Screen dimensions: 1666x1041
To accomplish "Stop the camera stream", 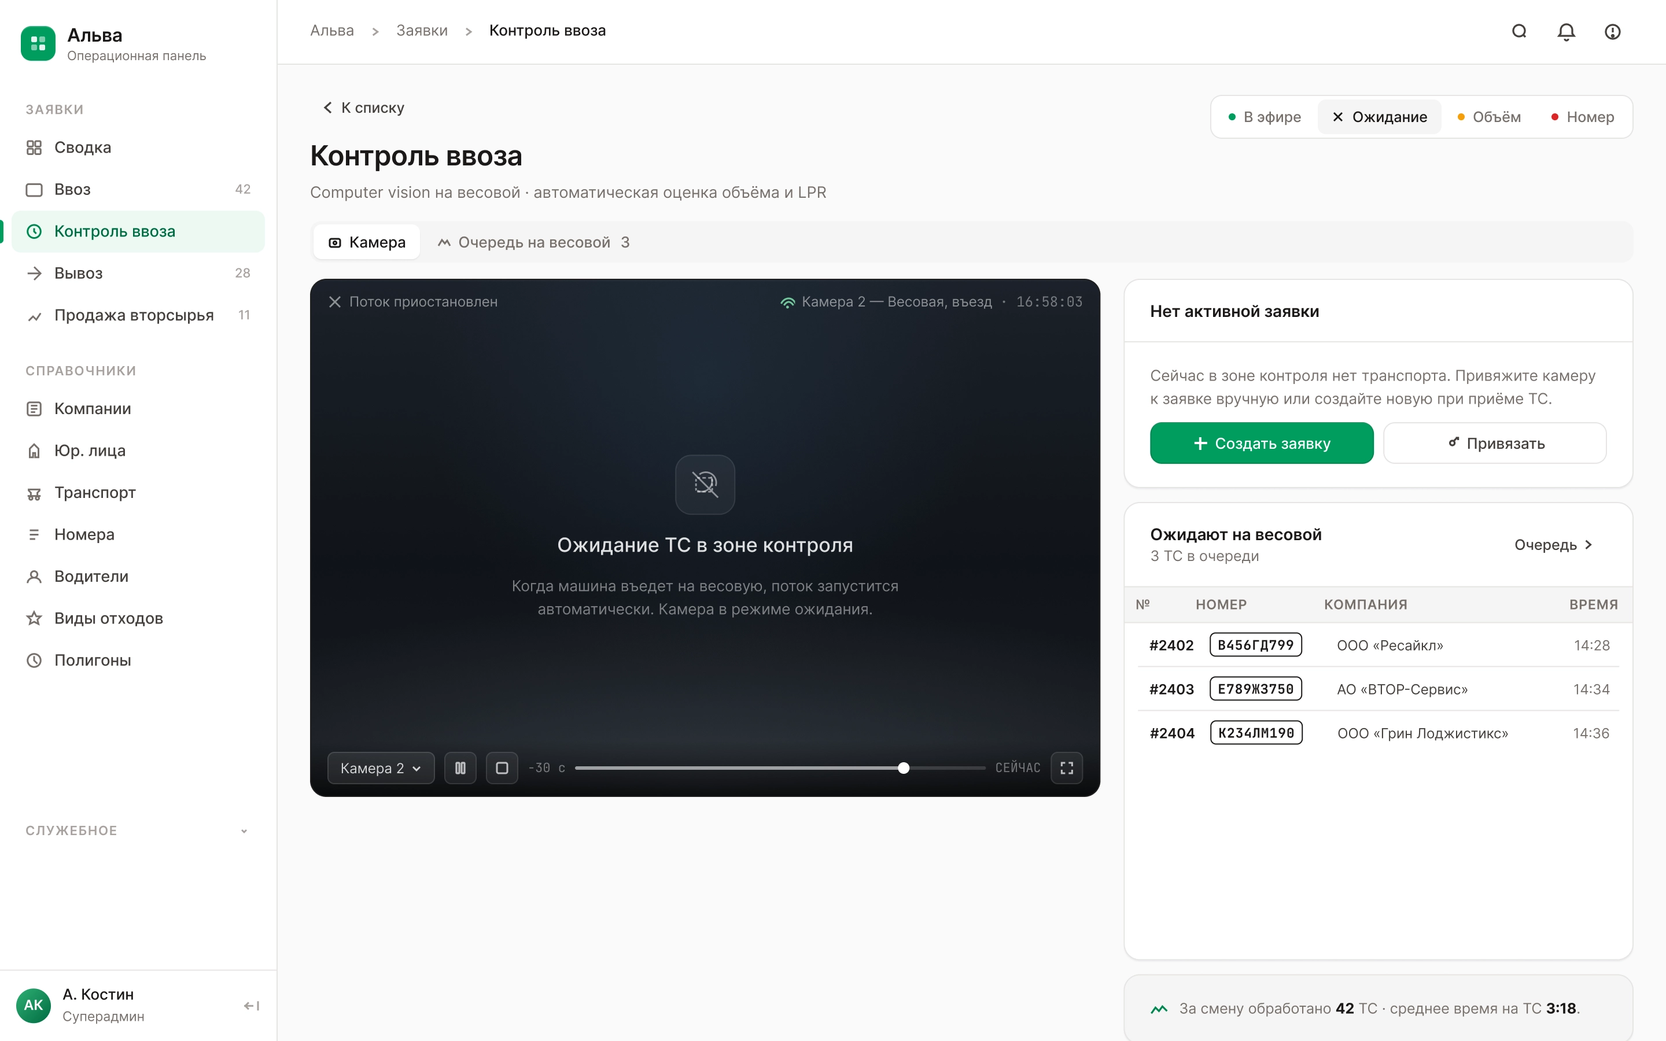I will [502, 769].
